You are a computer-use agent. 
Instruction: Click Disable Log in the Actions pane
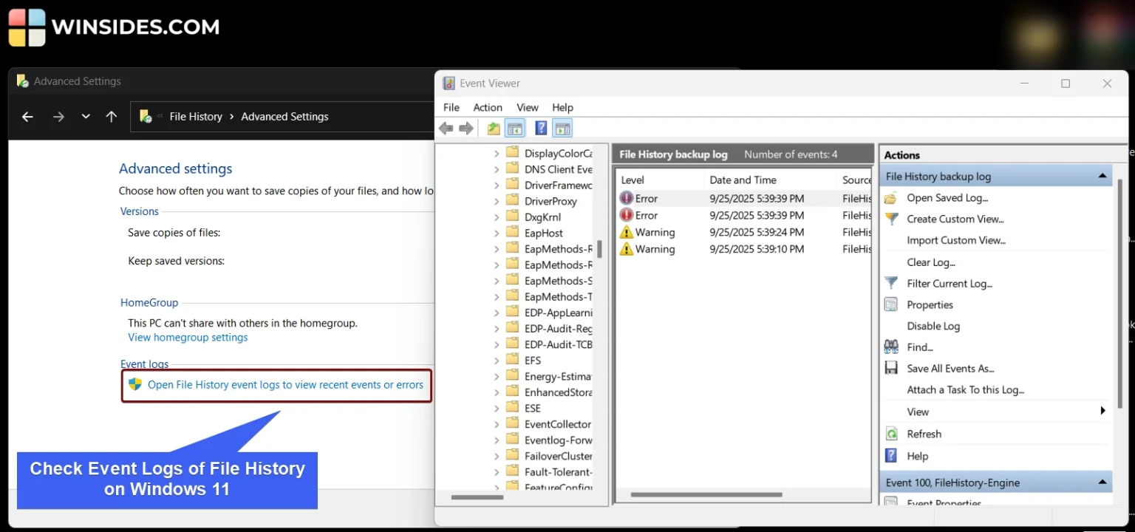[933, 326]
